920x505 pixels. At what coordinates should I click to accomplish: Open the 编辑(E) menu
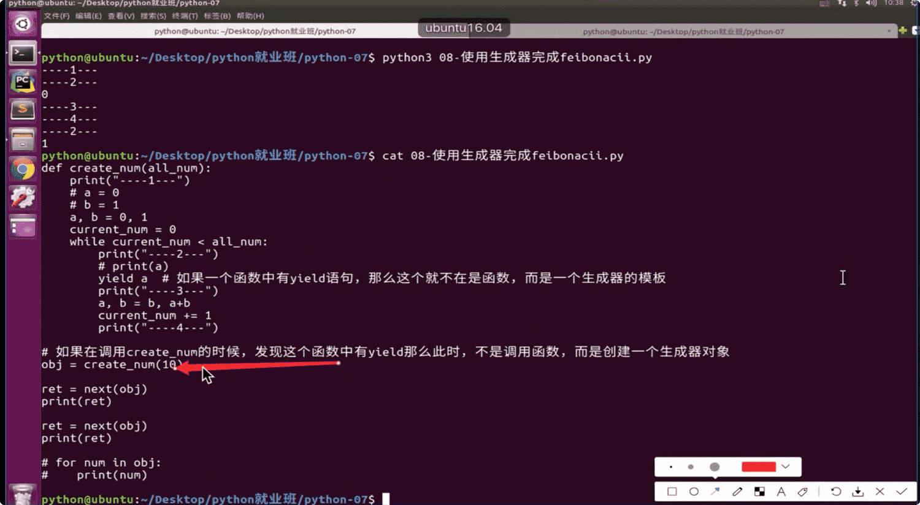88,16
